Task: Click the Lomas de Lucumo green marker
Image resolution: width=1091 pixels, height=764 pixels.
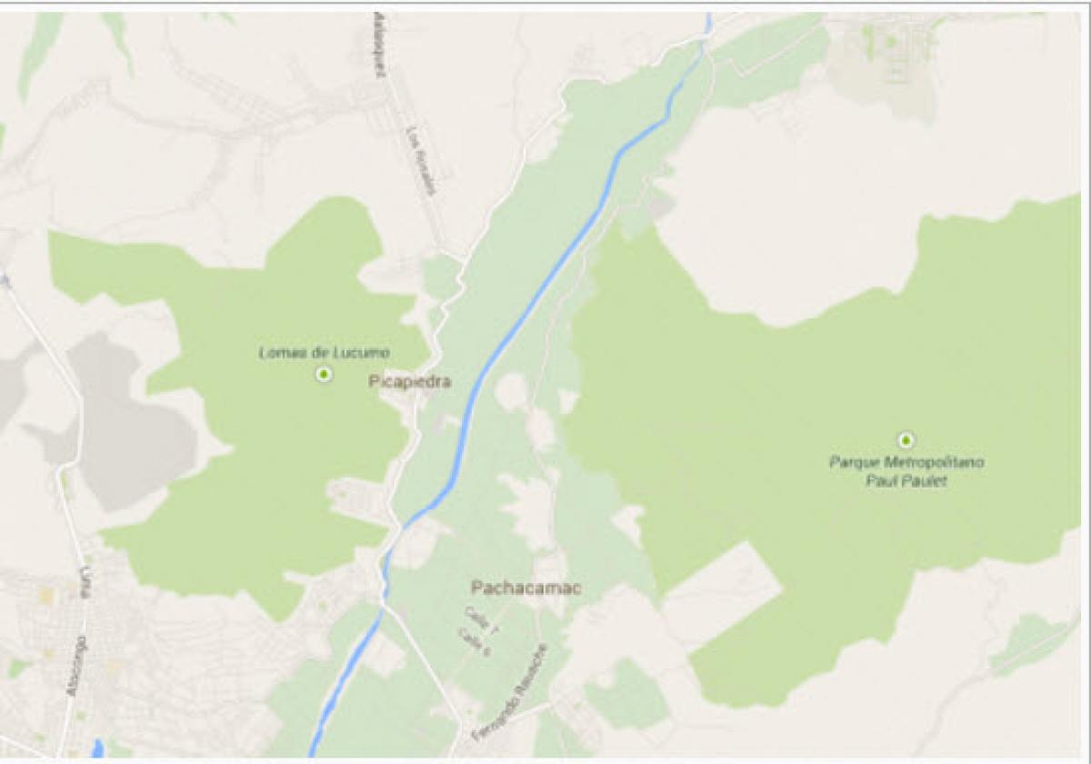Action: click(x=324, y=375)
